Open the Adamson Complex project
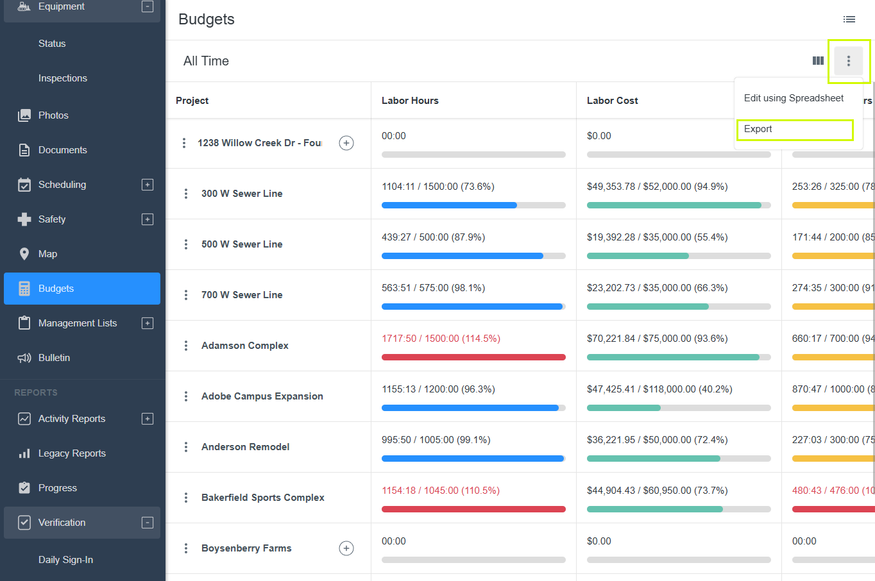The image size is (875, 581). [245, 346]
